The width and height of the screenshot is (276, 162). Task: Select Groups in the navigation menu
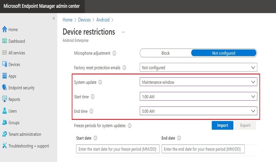pos(14,123)
